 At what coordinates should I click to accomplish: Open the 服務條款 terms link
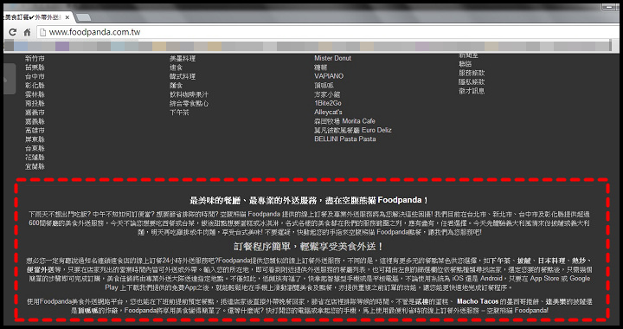tap(472, 73)
